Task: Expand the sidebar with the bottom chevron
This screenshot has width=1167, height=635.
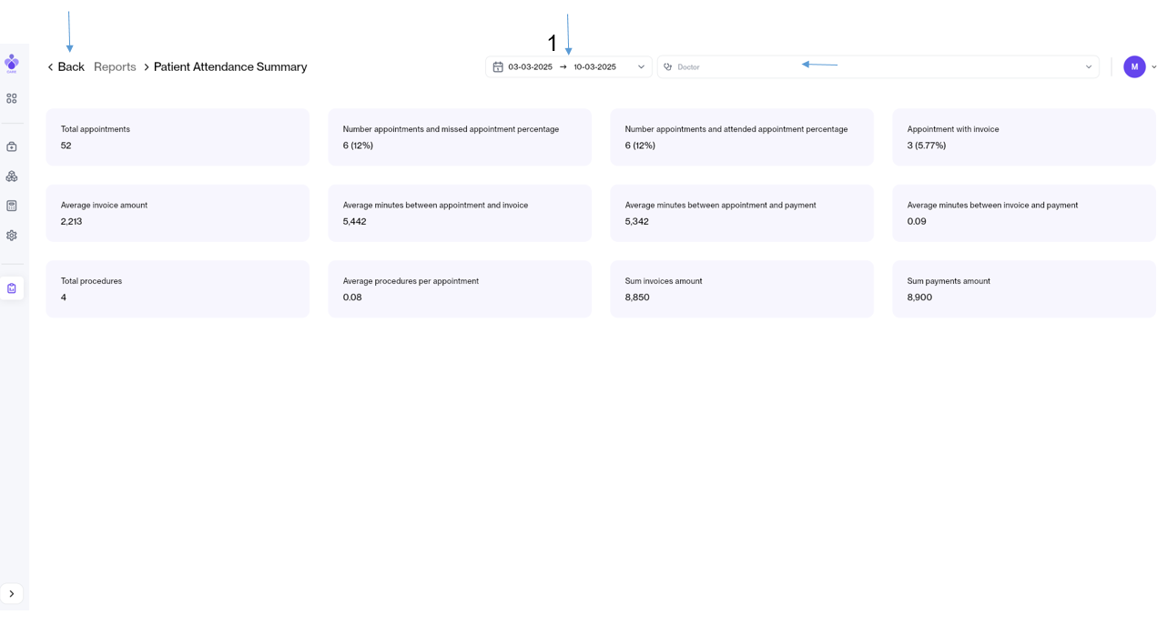Action: pos(12,594)
